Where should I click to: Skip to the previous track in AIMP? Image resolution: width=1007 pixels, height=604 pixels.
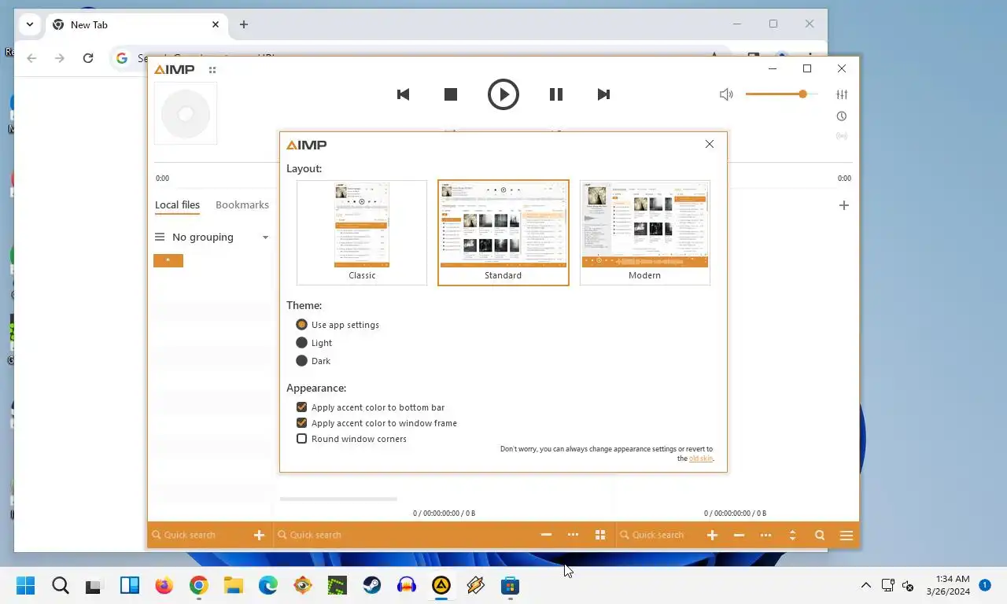403,94
